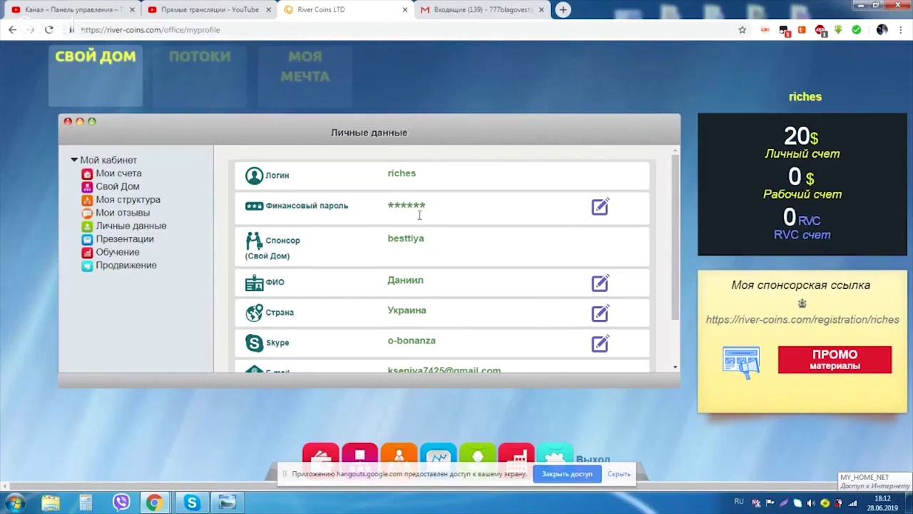Open the pink structure icon in the dock
This screenshot has width=913, height=514.
(x=359, y=455)
